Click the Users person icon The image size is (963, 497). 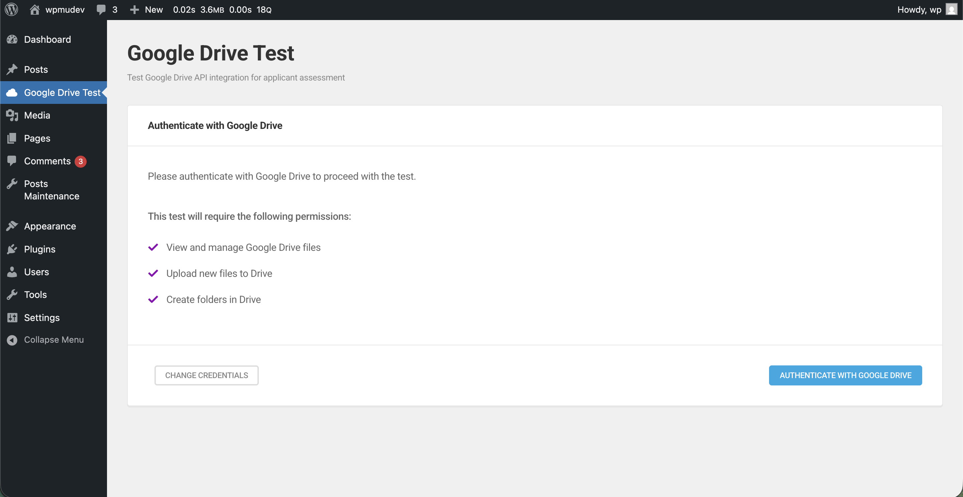tap(12, 272)
